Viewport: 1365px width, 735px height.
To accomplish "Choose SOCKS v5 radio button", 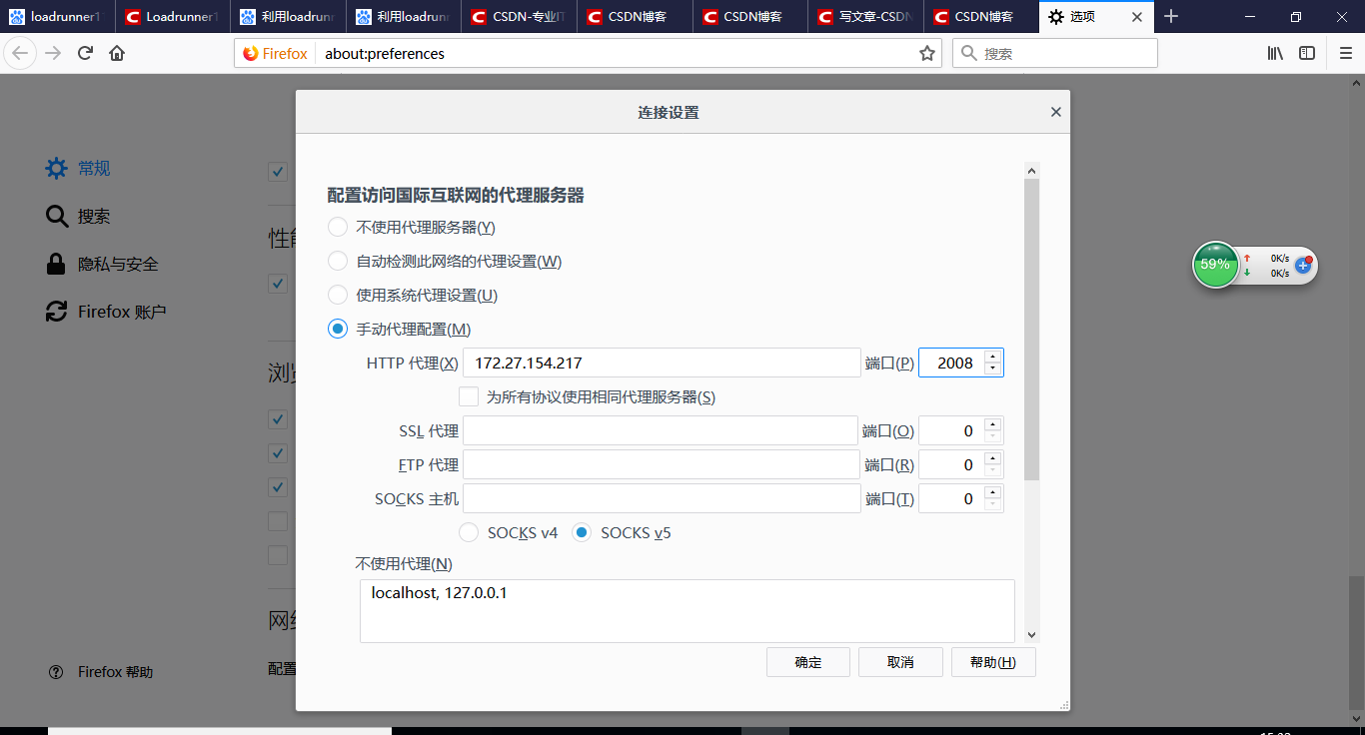I will (x=582, y=532).
